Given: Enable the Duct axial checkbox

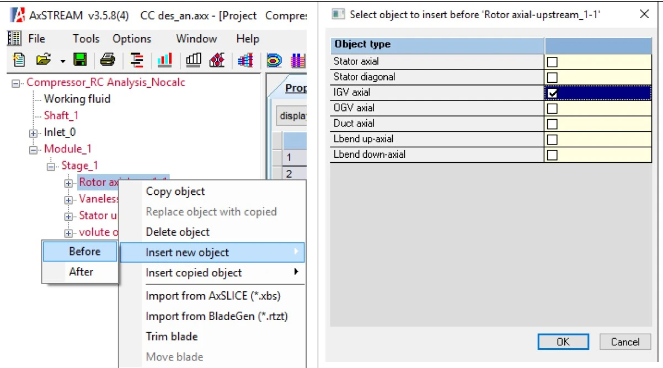Looking at the screenshot, I should pyautogui.click(x=552, y=124).
